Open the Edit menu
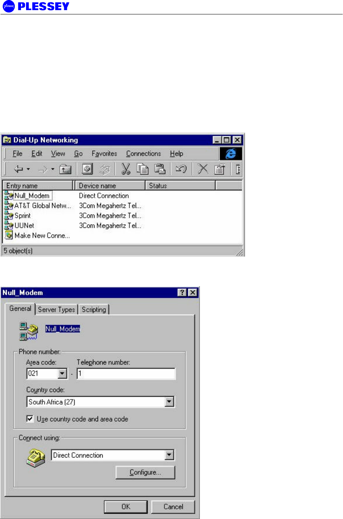The width and height of the screenshot is (343, 519). click(37, 154)
